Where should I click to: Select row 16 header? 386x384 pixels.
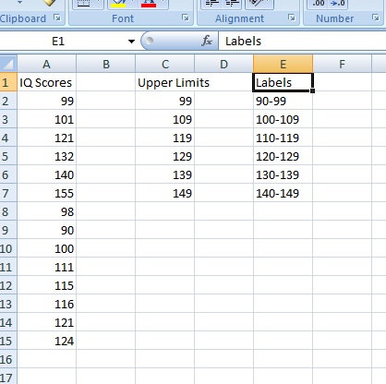click(8, 359)
